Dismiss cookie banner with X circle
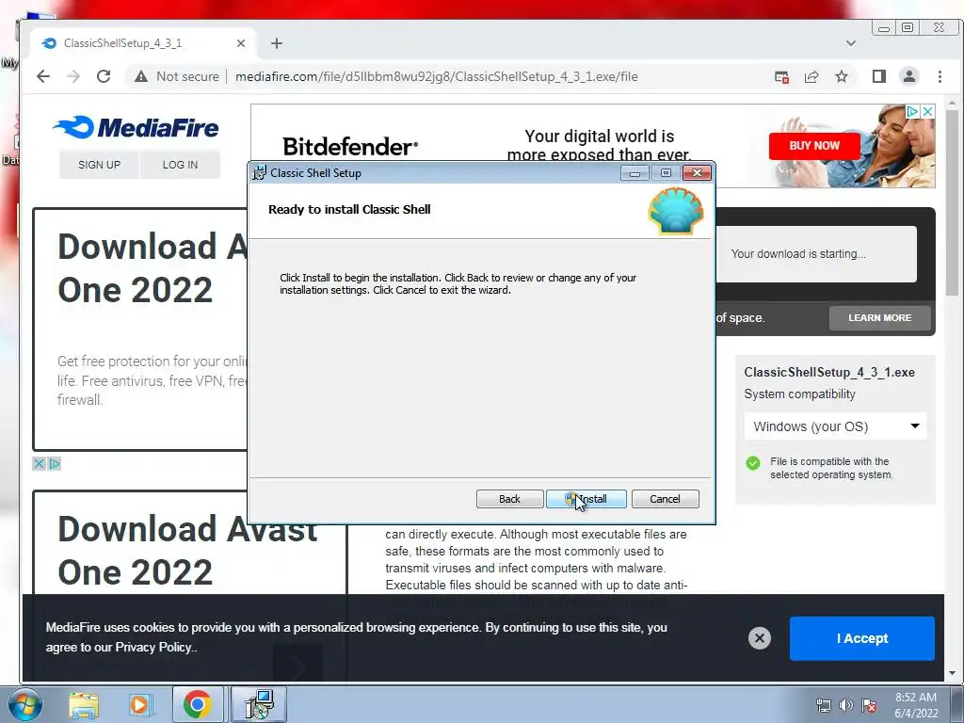The height and width of the screenshot is (723, 964). [x=760, y=638]
